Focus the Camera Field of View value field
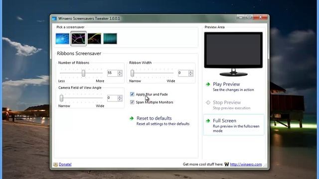This screenshot has height=179, width=319. coord(112,98)
